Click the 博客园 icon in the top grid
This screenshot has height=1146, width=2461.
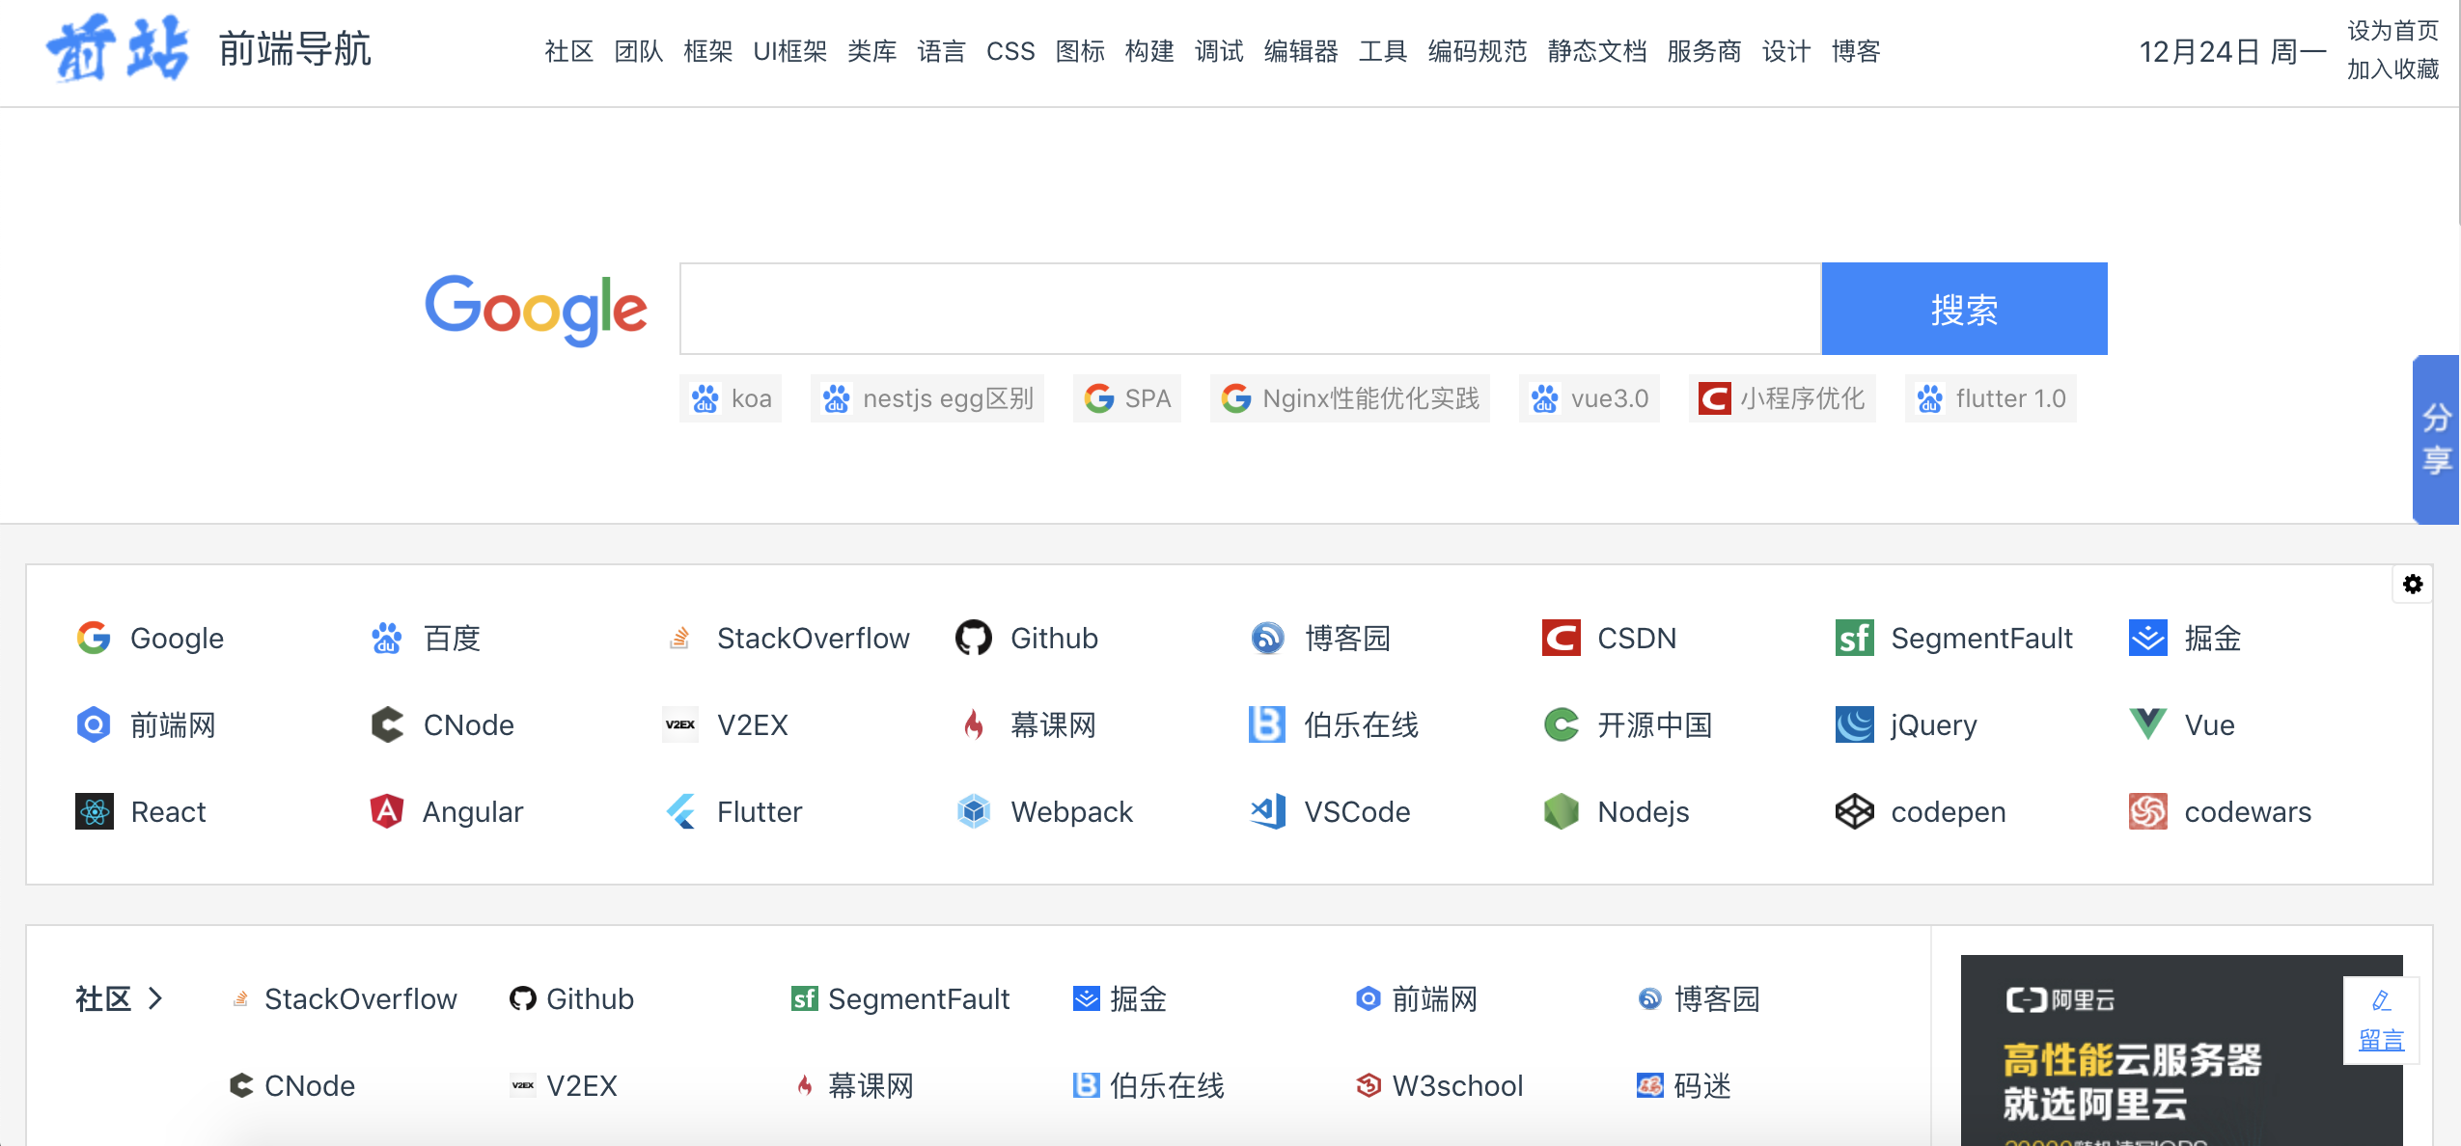[1267, 638]
